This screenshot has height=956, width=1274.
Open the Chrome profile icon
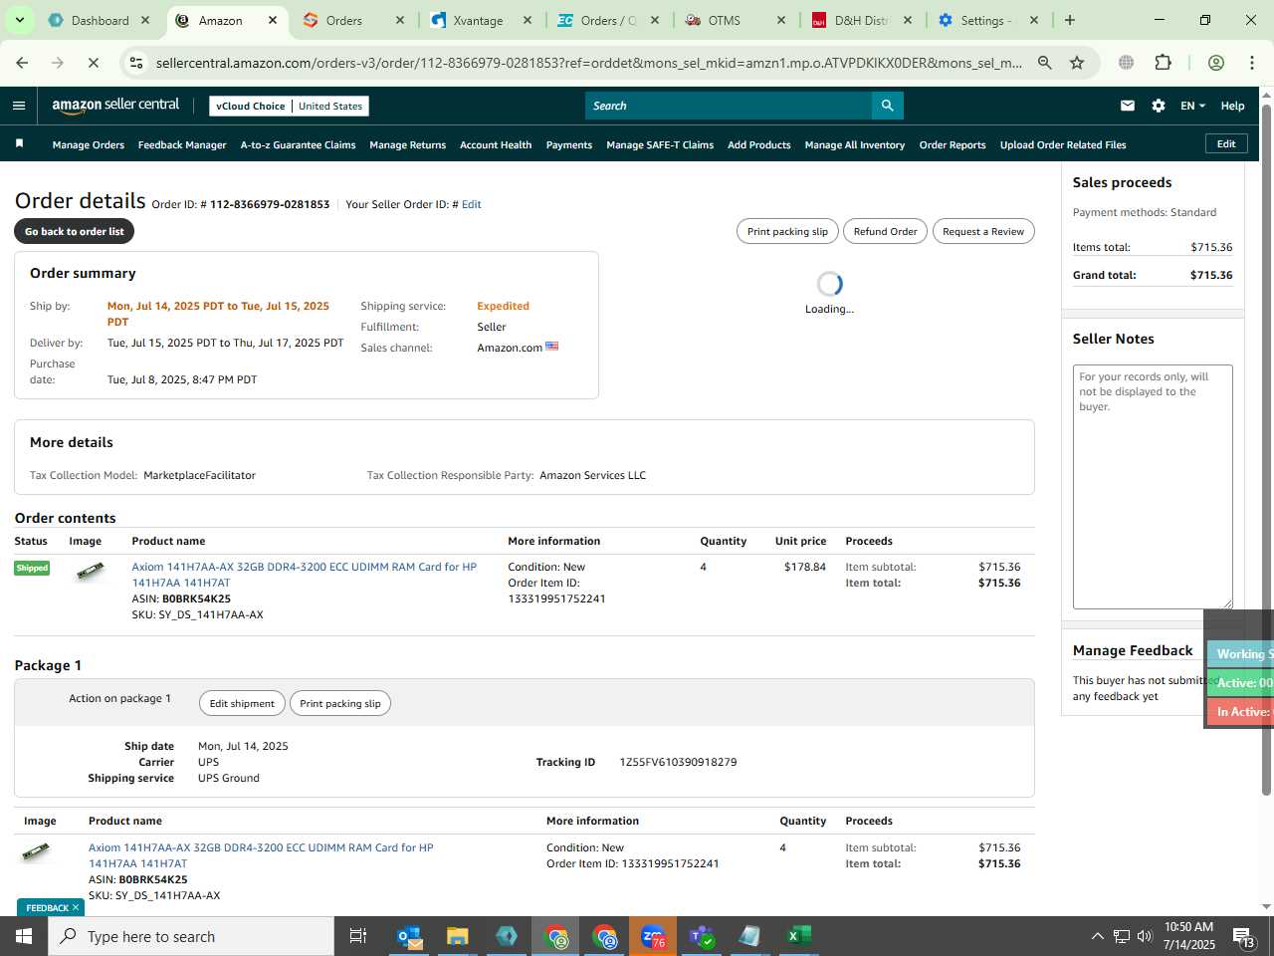[1215, 63]
